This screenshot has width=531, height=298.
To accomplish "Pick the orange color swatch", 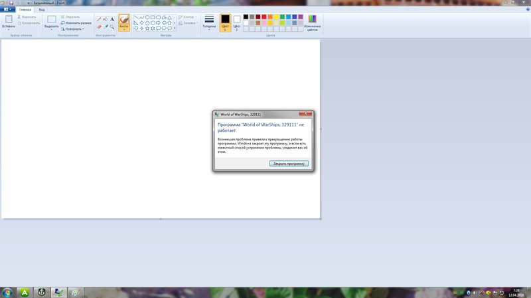I will click(x=270, y=17).
